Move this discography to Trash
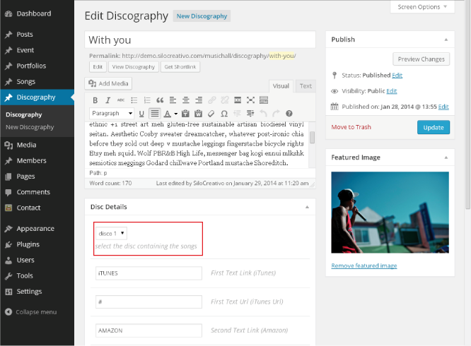 click(x=351, y=127)
